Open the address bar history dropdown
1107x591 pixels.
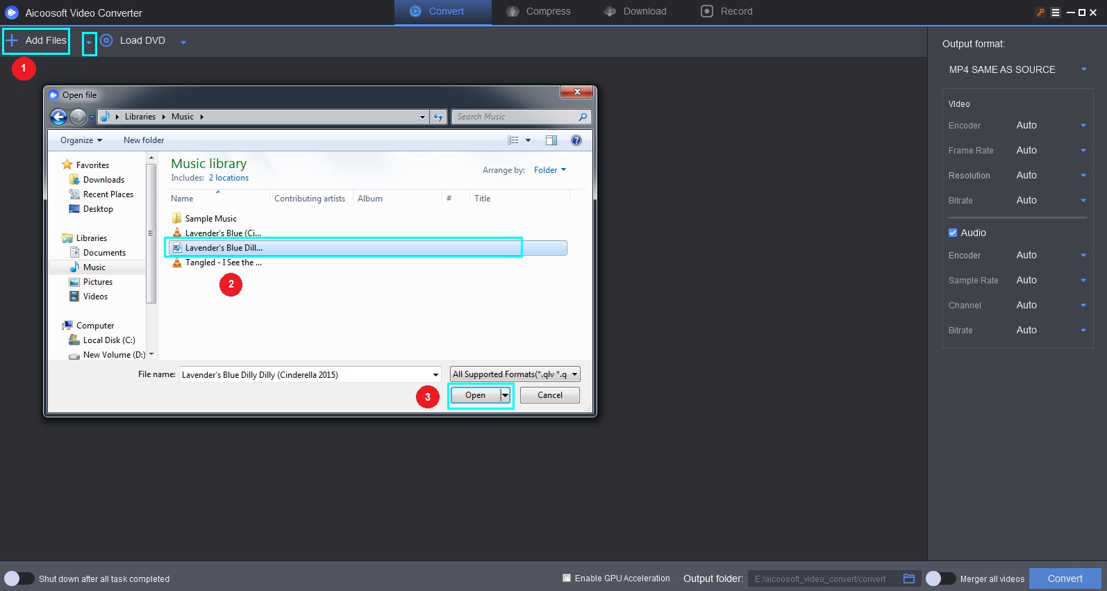[x=422, y=117]
